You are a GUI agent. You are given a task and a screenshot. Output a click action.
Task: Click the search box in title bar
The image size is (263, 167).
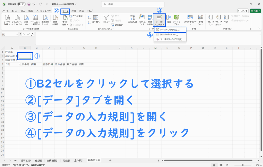pos(131,4)
